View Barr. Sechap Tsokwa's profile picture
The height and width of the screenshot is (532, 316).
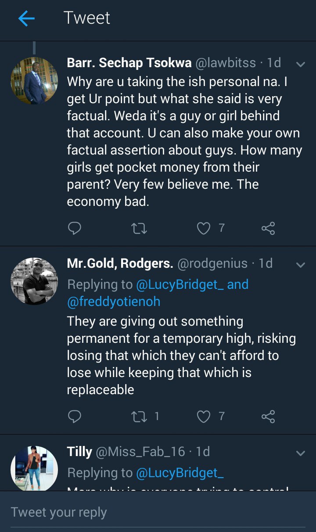(34, 80)
